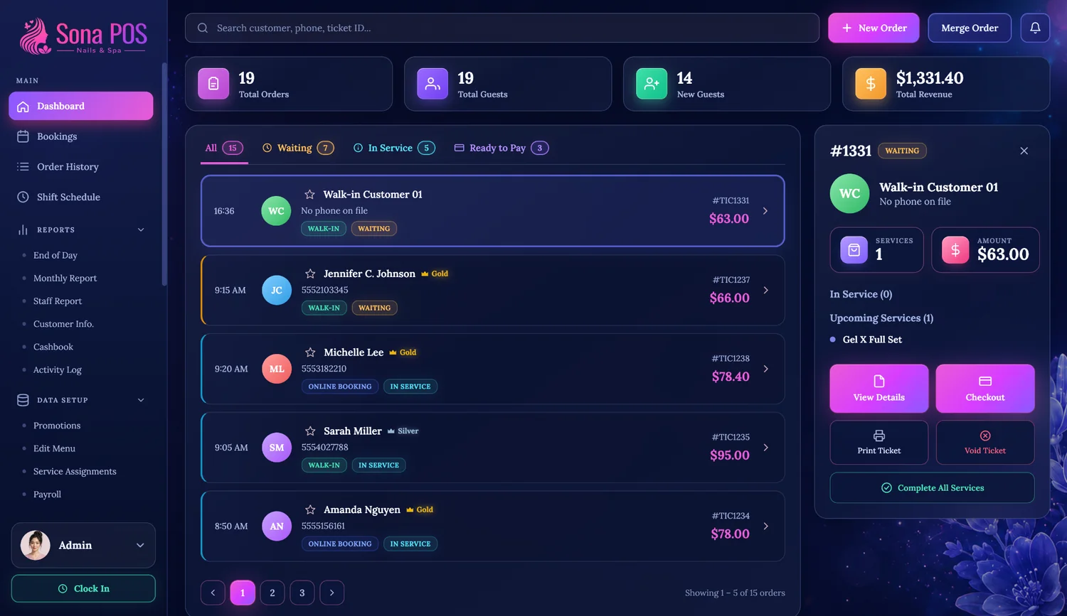Screen dimensions: 1067x616
Task: Click the New Guests add-person icon
Action: [x=652, y=84]
